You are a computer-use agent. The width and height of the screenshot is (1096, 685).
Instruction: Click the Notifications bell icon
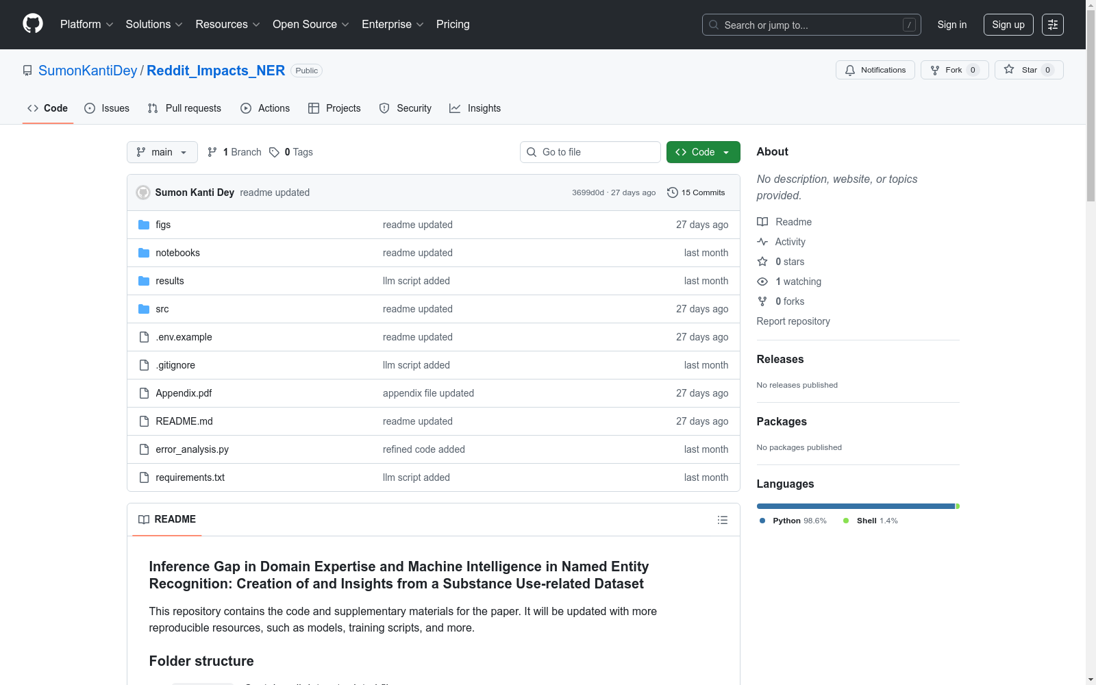coord(850,70)
